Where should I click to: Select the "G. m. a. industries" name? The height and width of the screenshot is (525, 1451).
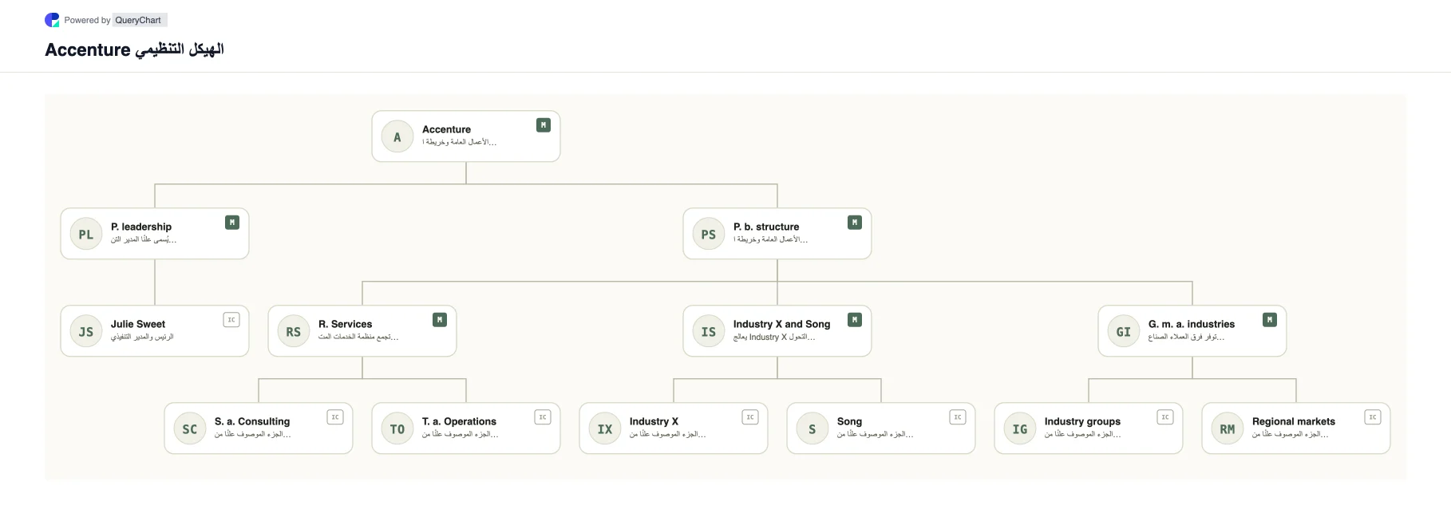(x=1192, y=324)
